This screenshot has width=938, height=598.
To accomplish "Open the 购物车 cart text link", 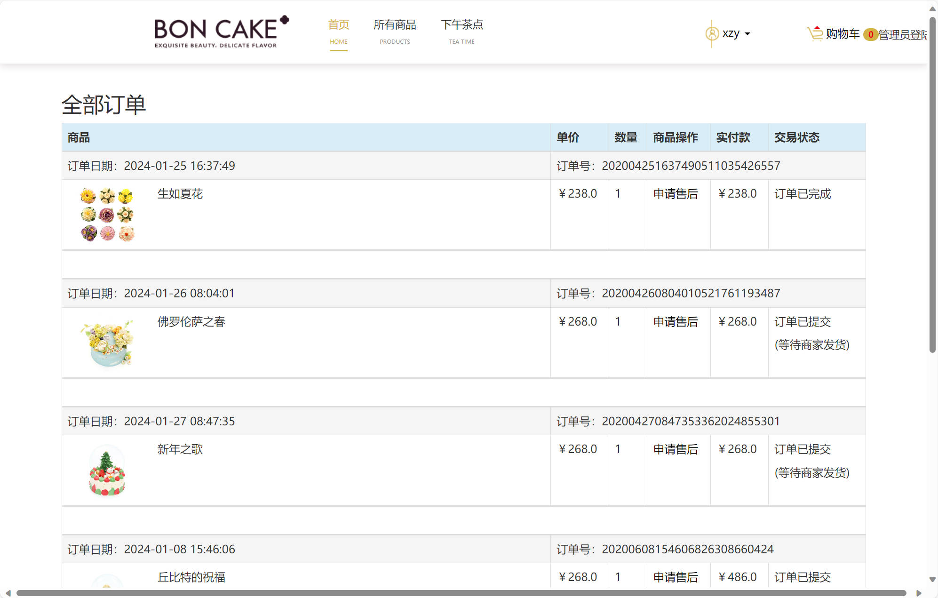I will click(x=843, y=34).
